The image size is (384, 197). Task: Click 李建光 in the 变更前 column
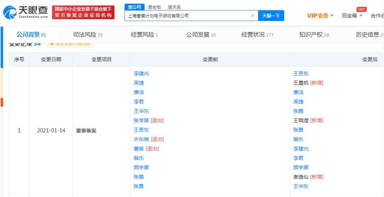point(141,74)
